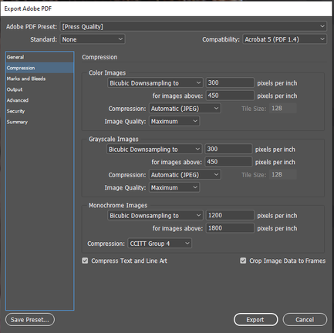The width and height of the screenshot is (334, 333).
Task: Toggle Compress Text and Line Art checkbox
Action: [85, 261]
